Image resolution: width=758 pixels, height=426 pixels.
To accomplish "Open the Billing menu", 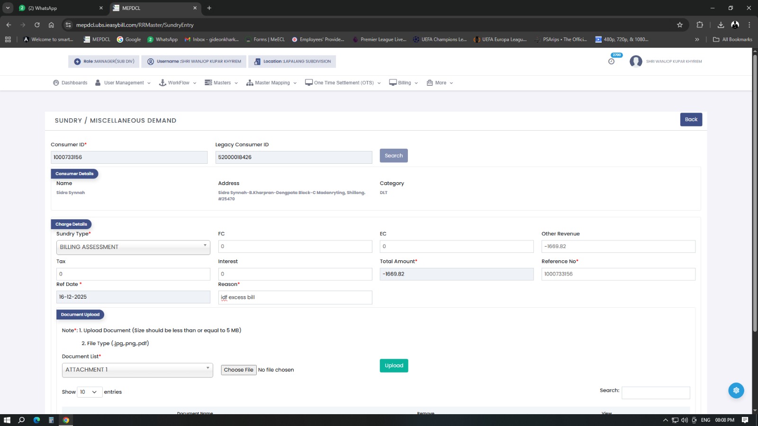I will click(x=404, y=83).
